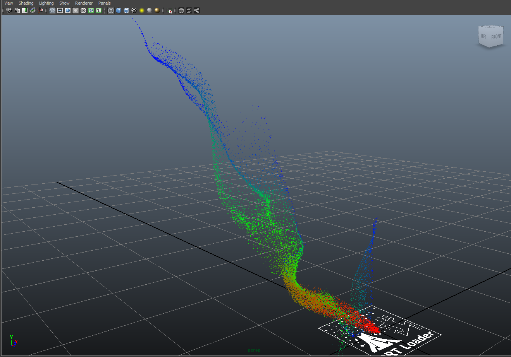The height and width of the screenshot is (357, 511).
Task: Open the Panels menu
Action: [105, 3]
